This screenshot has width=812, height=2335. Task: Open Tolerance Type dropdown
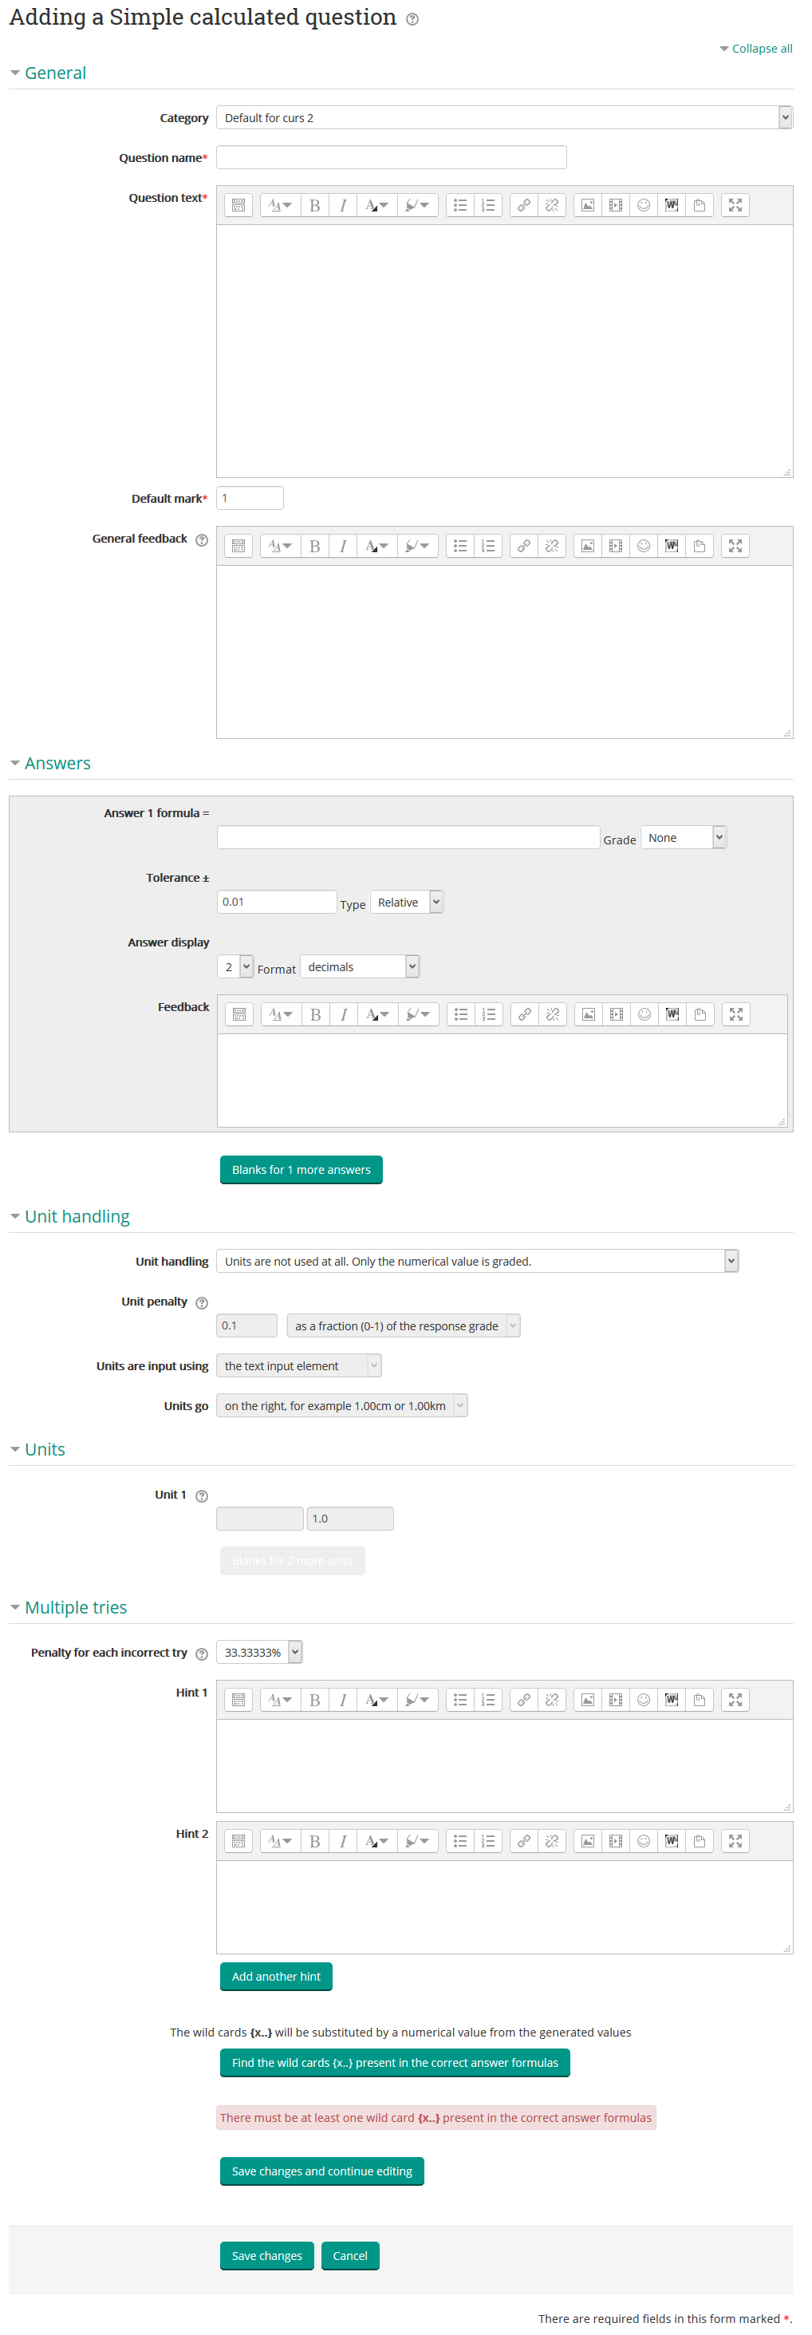point(406,902)
